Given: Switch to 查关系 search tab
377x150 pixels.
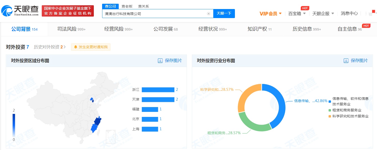Looking at the screenshot, I should point(144,6).
